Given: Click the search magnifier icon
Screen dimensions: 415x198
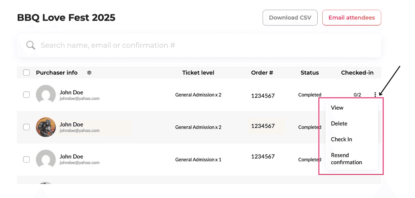Looking at the screenshot, I should (x=31, y=45).
